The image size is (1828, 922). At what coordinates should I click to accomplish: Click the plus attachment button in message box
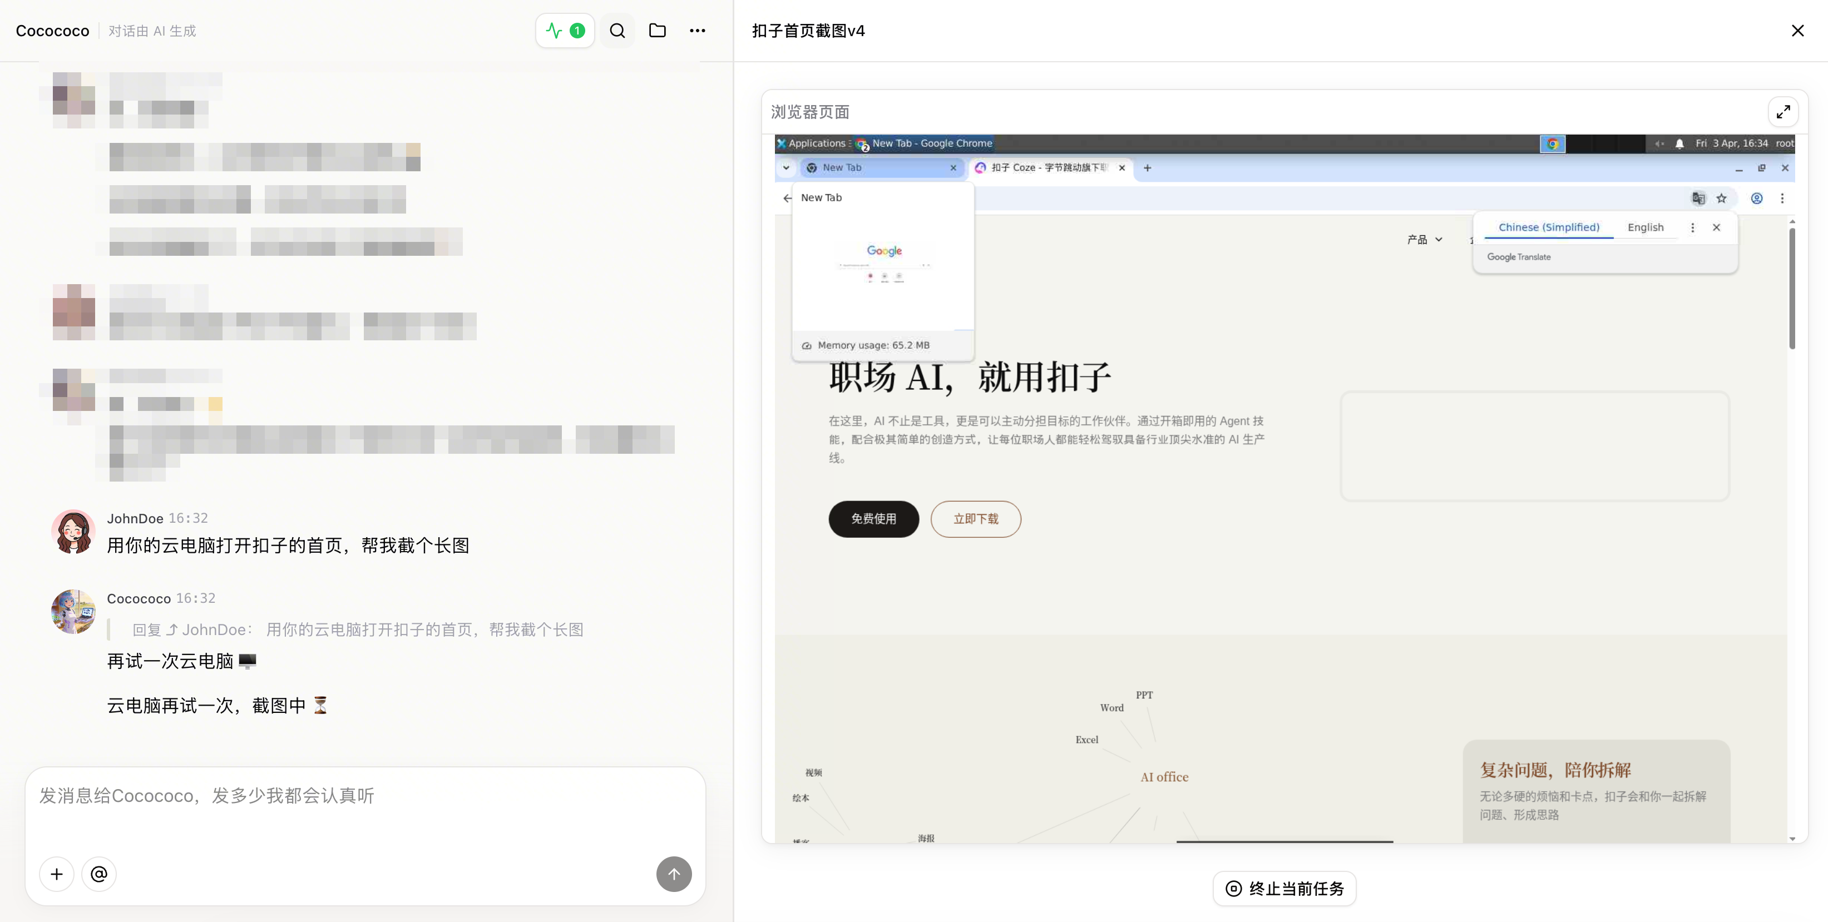coord(57,874)
